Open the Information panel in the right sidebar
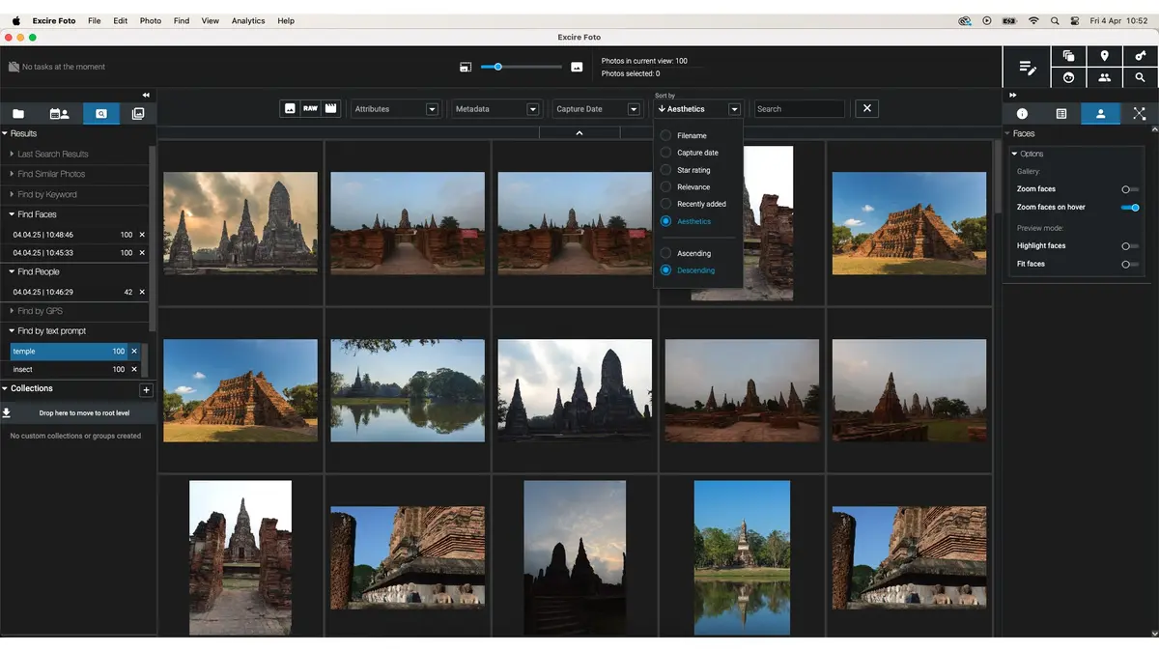The width and height of the screenshot is (1159, 652). click(1022, 113)
